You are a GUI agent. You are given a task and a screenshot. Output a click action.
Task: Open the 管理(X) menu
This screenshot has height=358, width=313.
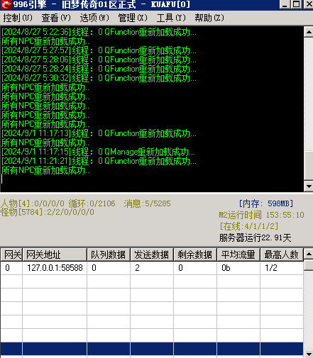133,18
